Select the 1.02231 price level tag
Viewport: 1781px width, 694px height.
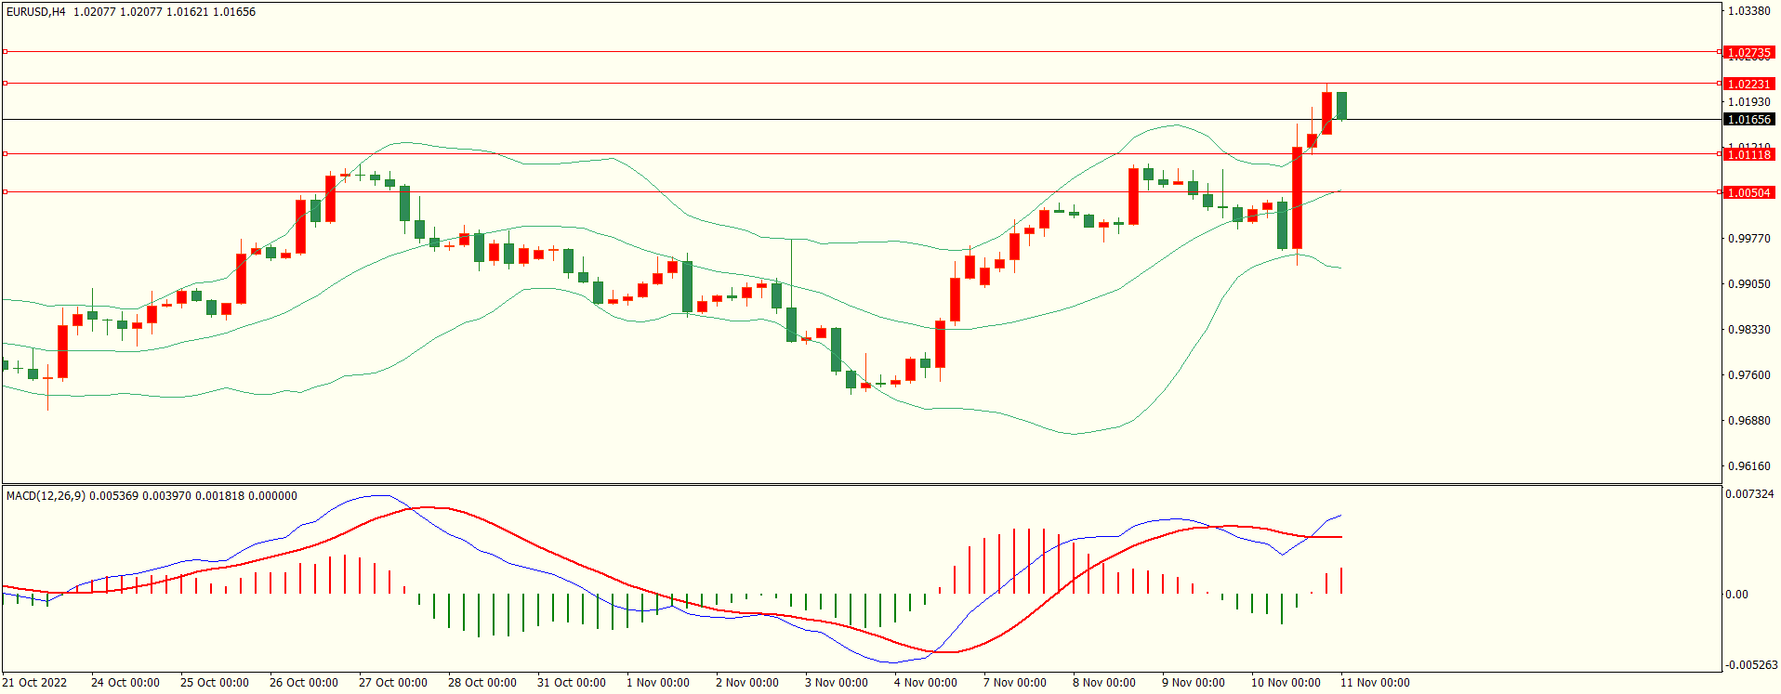pyautogui.click(x=1748, y=85)
